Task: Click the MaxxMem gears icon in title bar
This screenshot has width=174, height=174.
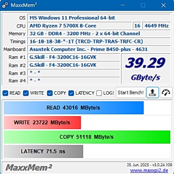Action: pyautogui.click(x=5, y=5)
